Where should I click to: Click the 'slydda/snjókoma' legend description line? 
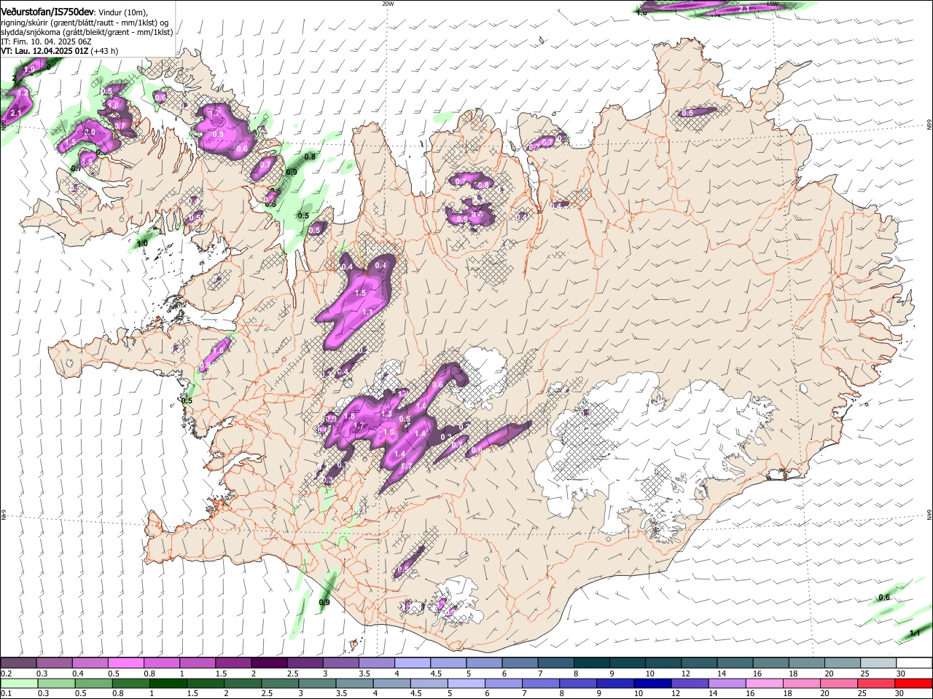click(x=87, y=32)
